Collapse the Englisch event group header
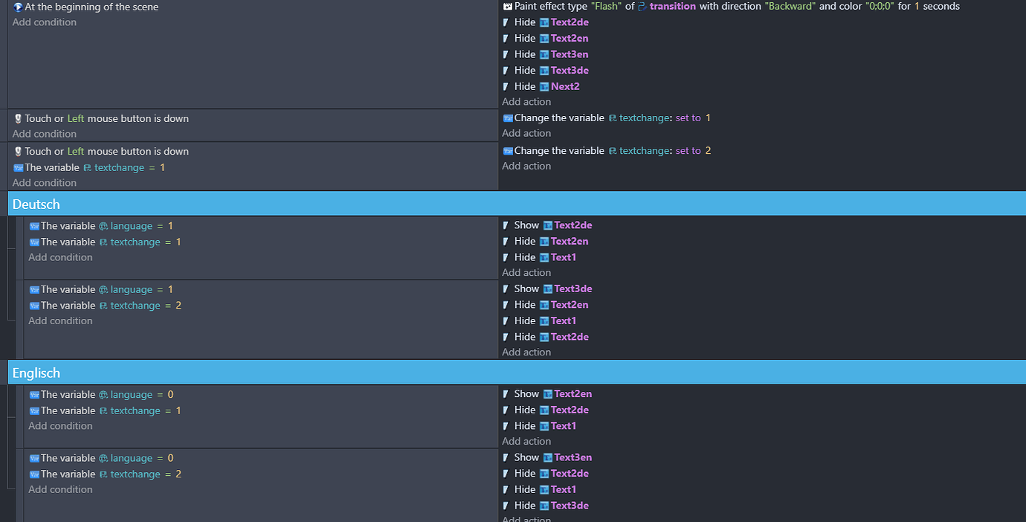Image resolution: width=1026 pixels, height=522 pixels. click(517, 373)
